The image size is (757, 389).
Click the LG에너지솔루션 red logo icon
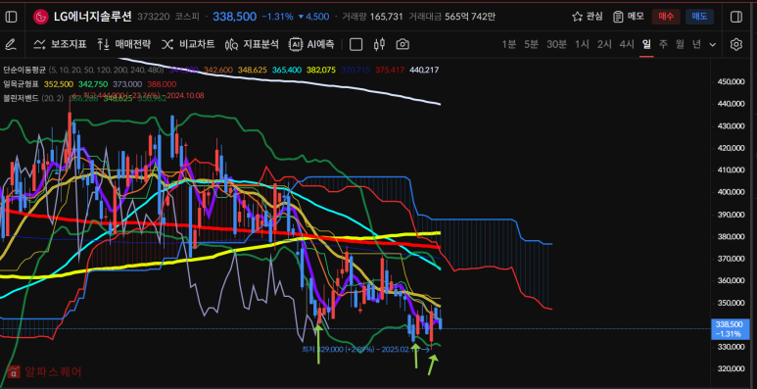(x=40, y=17)
